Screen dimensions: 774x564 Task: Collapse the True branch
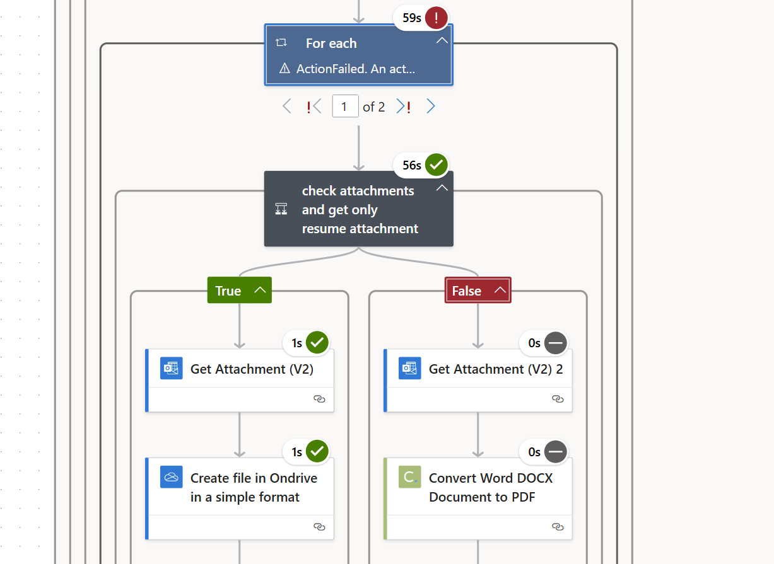tap(260, 291)
